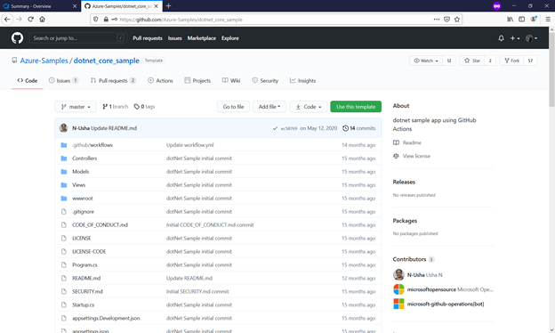Expand the Code download dropdown
555x333 pixels.
pyautogui.click(x=309, y=107)
